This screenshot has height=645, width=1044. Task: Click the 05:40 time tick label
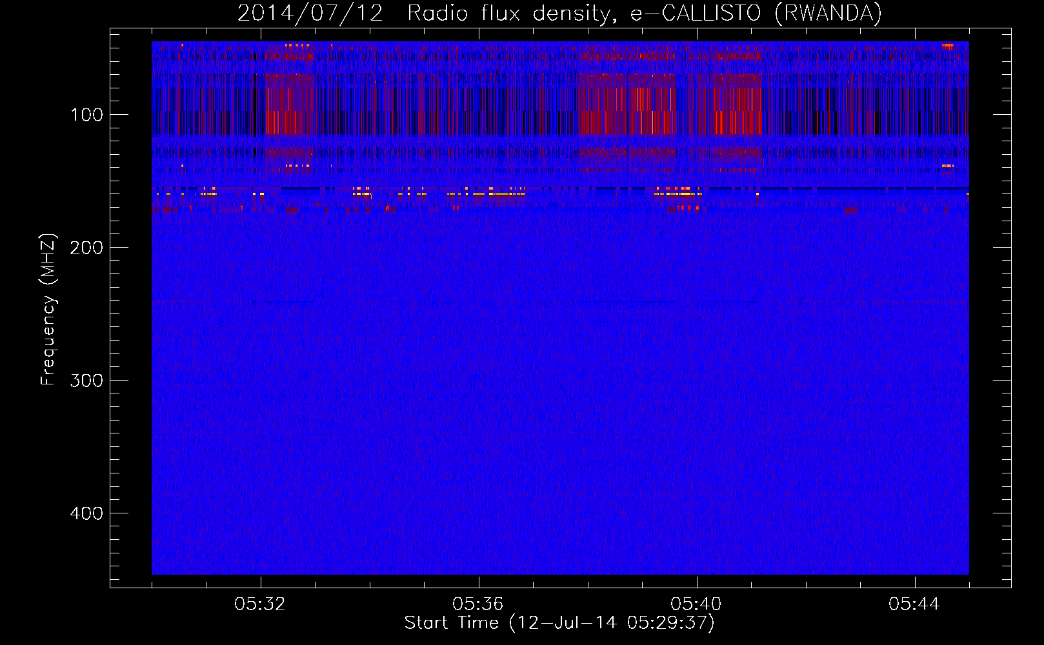click(x=696, y=604)
